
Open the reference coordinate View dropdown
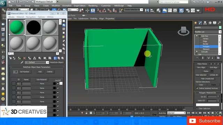coord(73,10)
